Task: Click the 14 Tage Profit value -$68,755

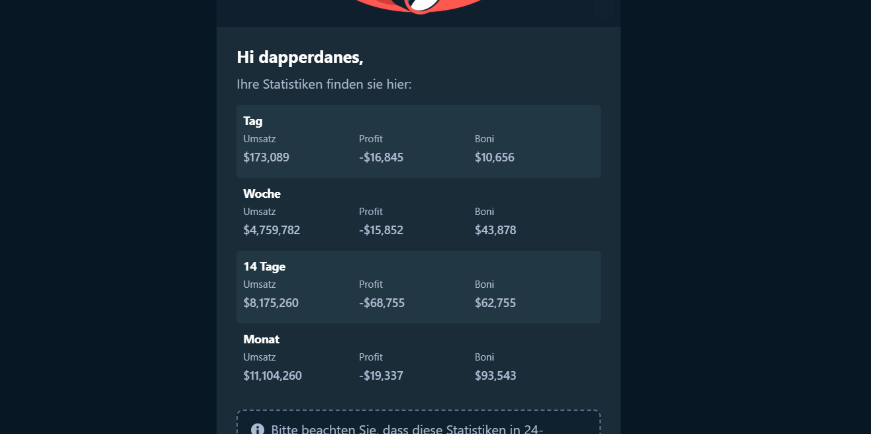Action: click(382, 303)
